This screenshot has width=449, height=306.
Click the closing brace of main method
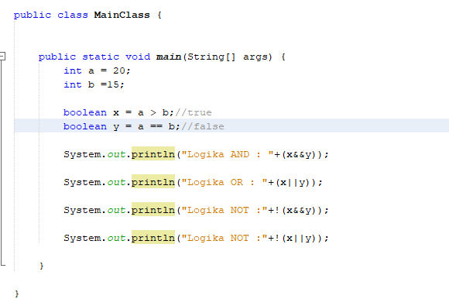point(42,266)
